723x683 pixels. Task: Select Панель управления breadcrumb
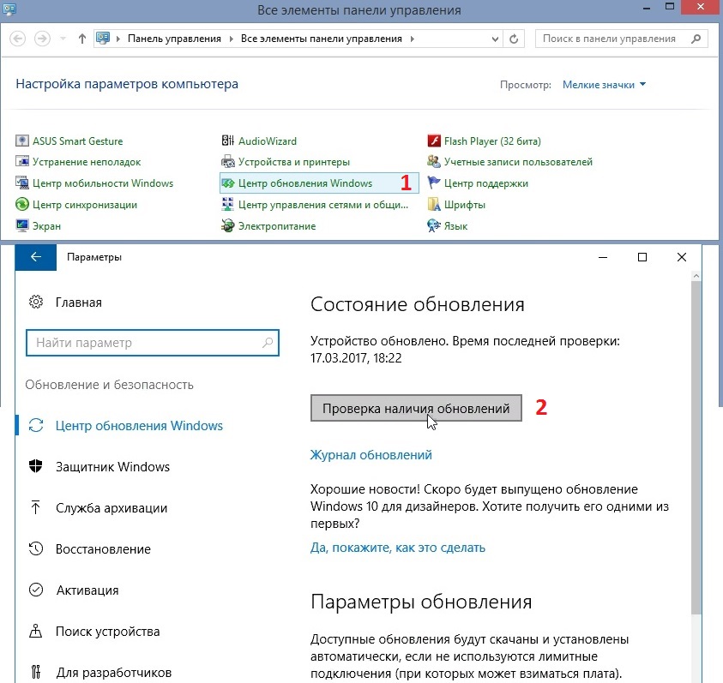tap(174, 39)
